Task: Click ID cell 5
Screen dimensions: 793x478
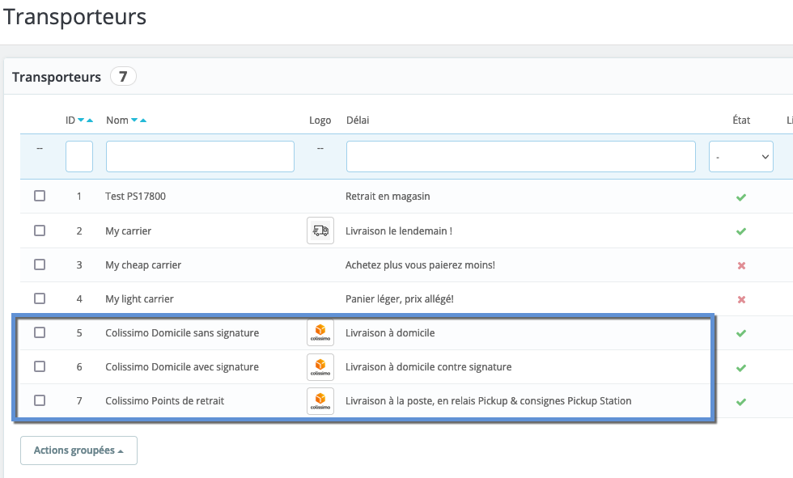Action: [79, 333]
